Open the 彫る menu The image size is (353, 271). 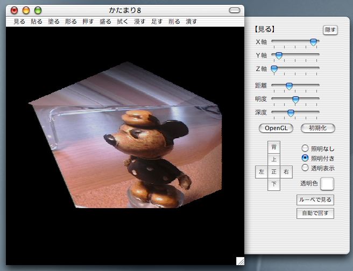point(70,22)
